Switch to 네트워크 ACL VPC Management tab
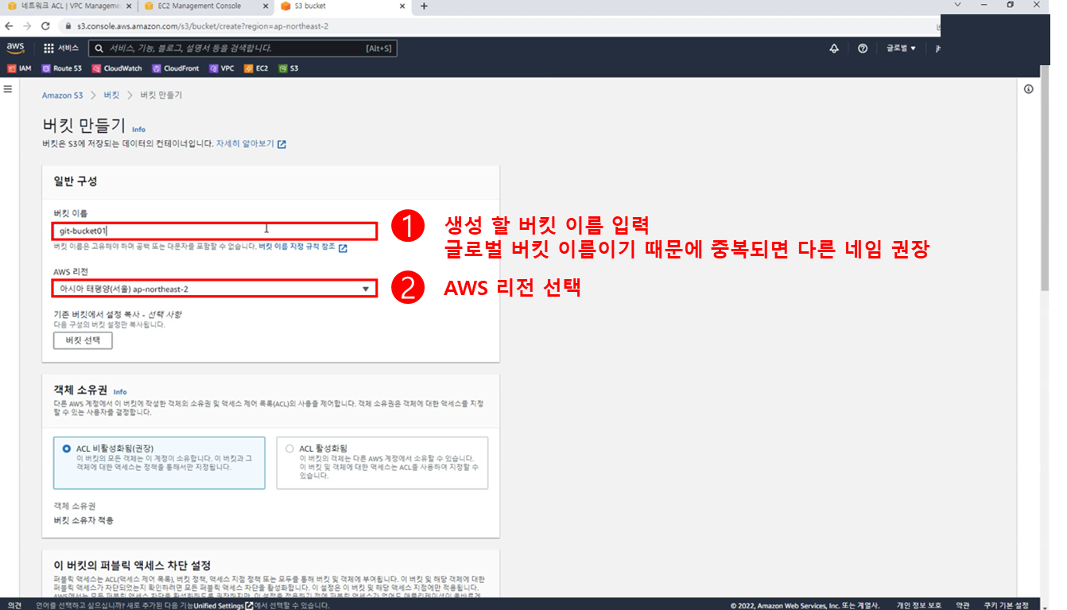This screenshot has height=610, width=1067. coord(68,6)
